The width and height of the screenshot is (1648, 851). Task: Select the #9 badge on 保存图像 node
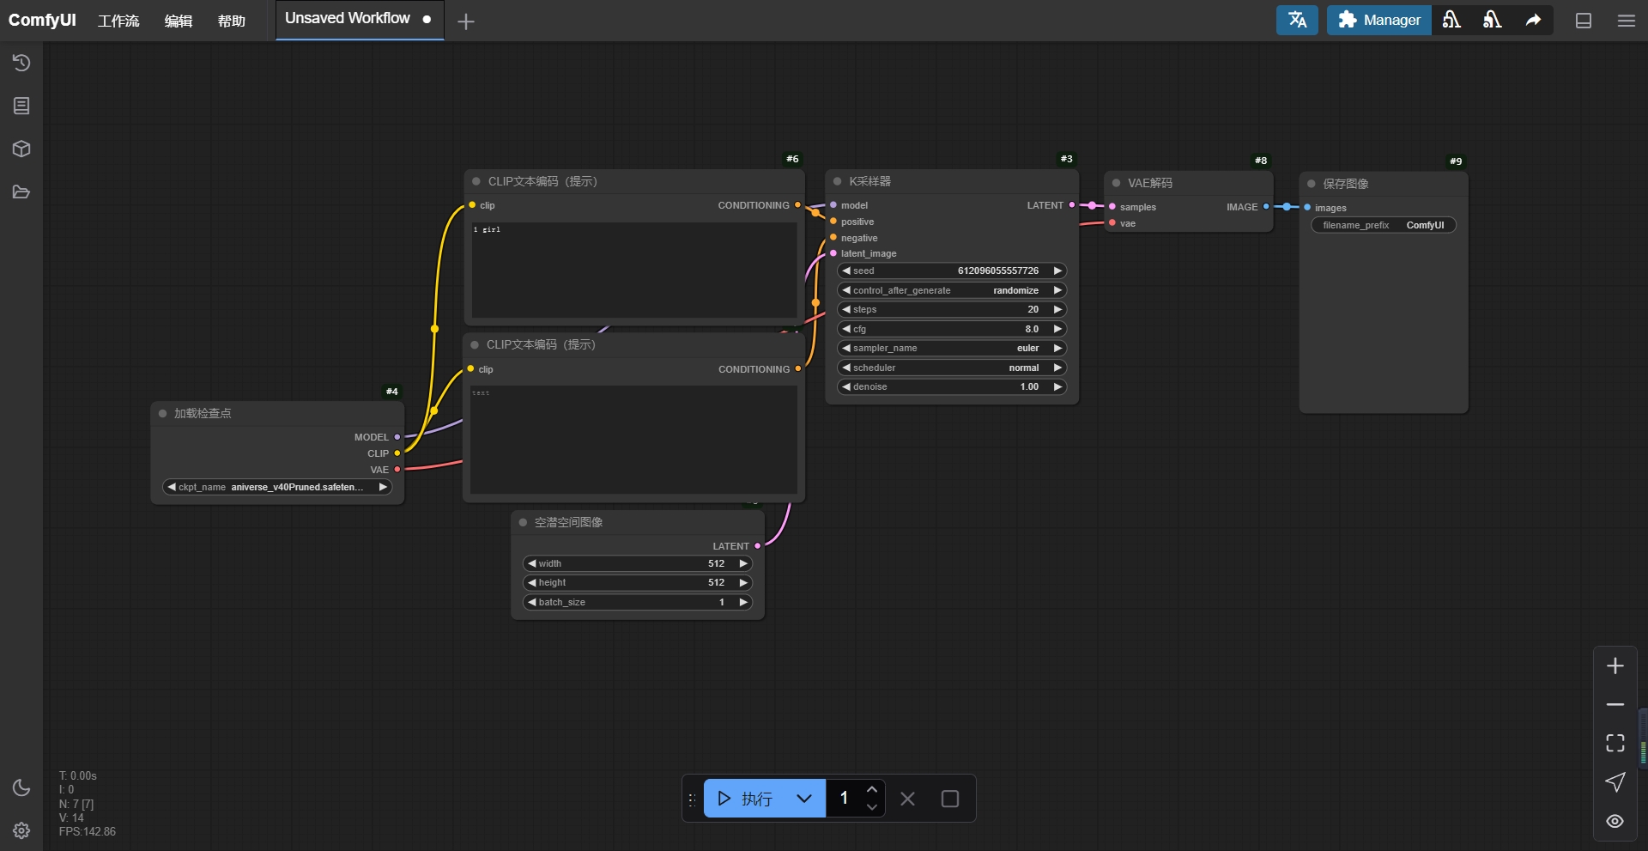coord(1456,161)
